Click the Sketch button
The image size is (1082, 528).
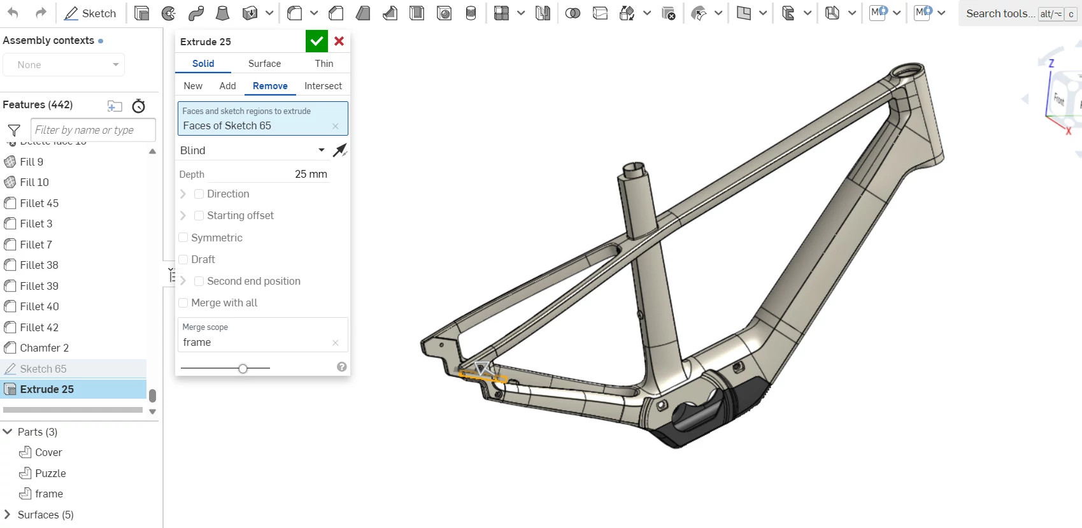90,13
